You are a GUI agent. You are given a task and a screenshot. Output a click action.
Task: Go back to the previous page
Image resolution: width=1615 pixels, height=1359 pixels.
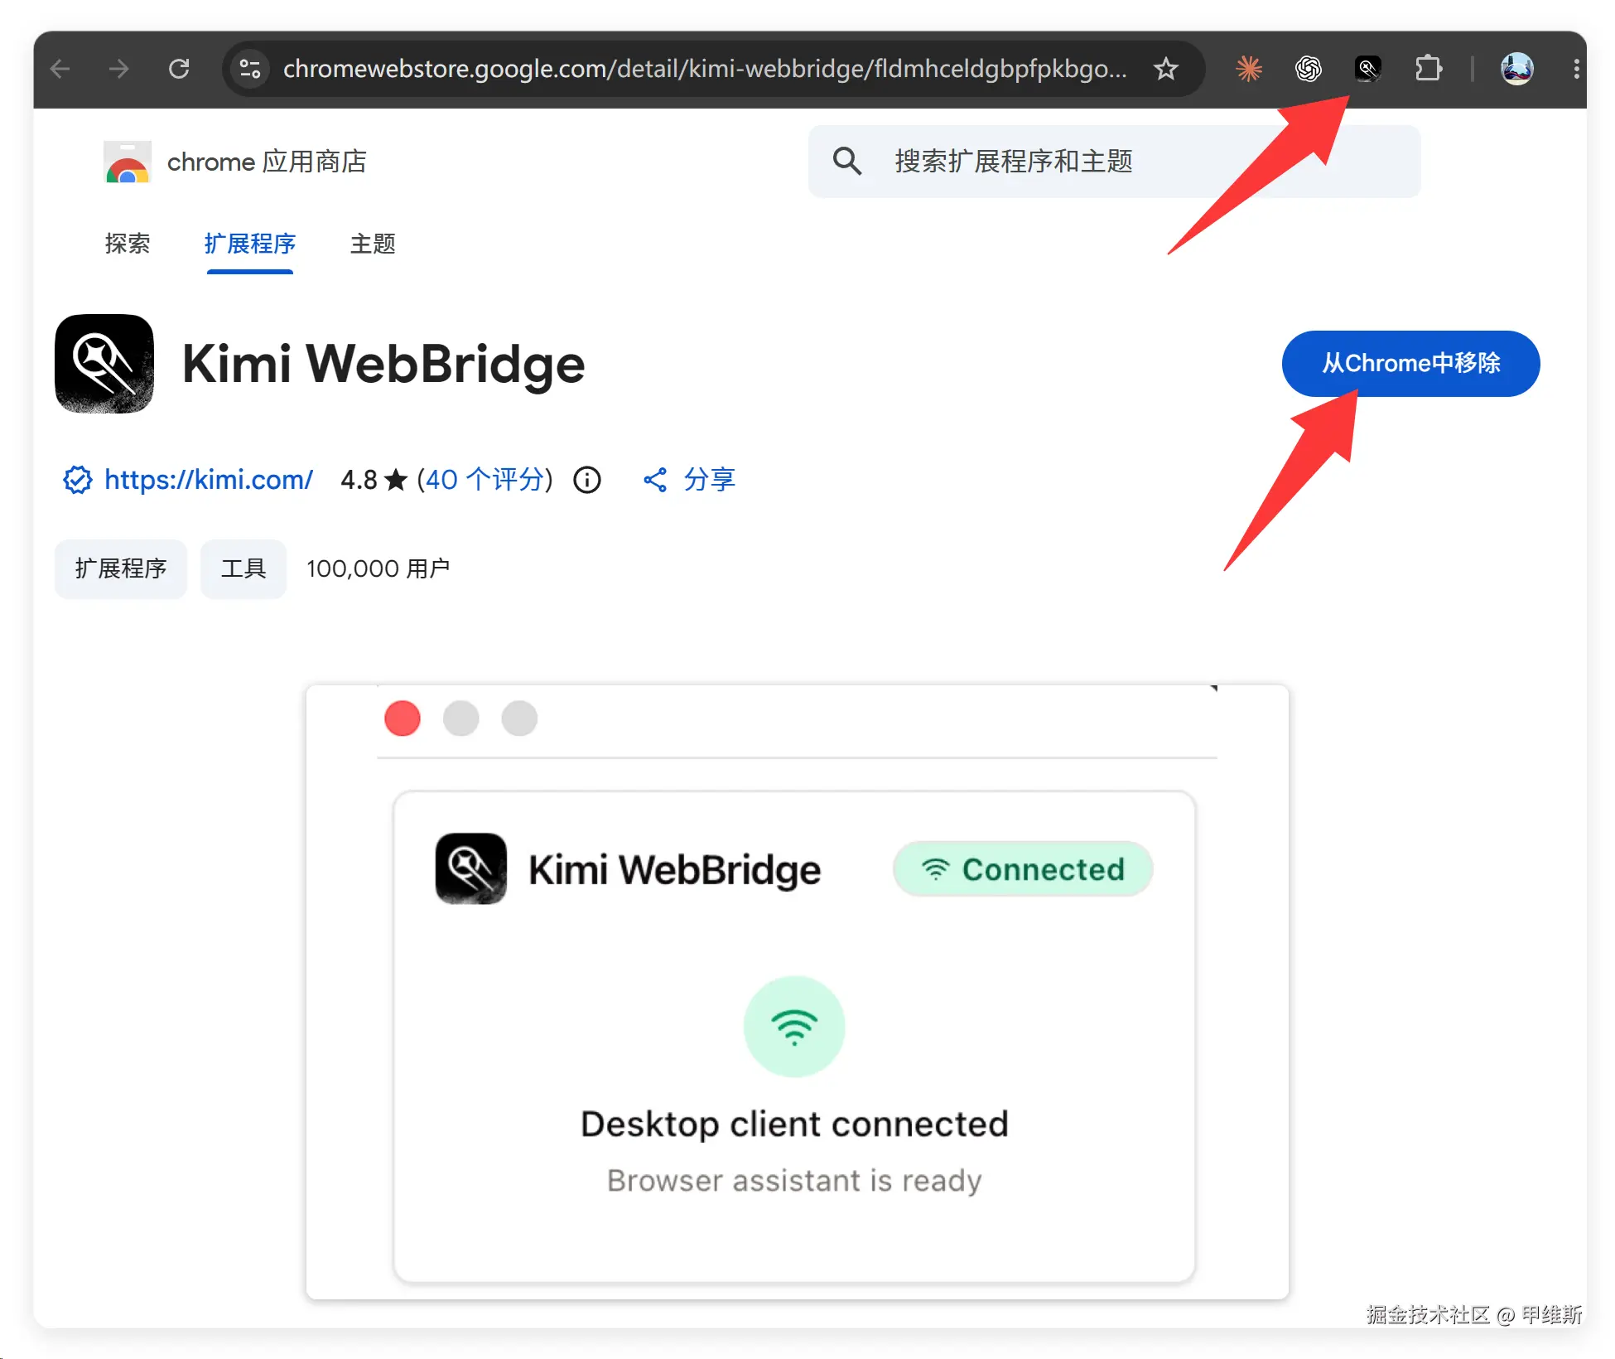point(60,69)
